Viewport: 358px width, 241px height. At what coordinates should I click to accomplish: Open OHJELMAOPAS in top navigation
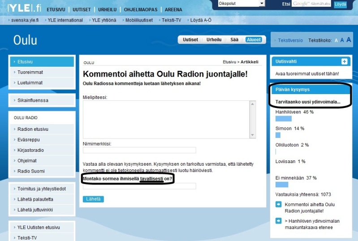[x=141, y=9]
